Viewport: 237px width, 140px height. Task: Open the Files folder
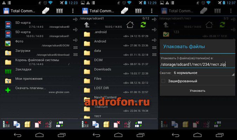pyautogui.click(x=115, y=81)
